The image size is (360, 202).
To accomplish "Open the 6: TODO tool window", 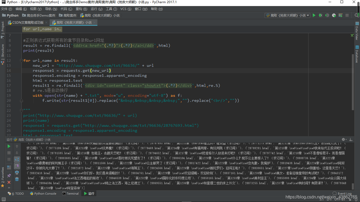I will click(x=16, y=194).
